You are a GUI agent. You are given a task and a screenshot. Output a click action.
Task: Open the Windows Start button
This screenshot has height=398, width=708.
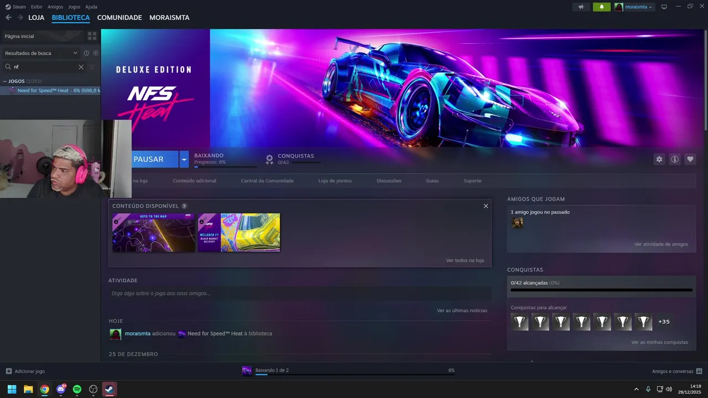coord(12,389)
